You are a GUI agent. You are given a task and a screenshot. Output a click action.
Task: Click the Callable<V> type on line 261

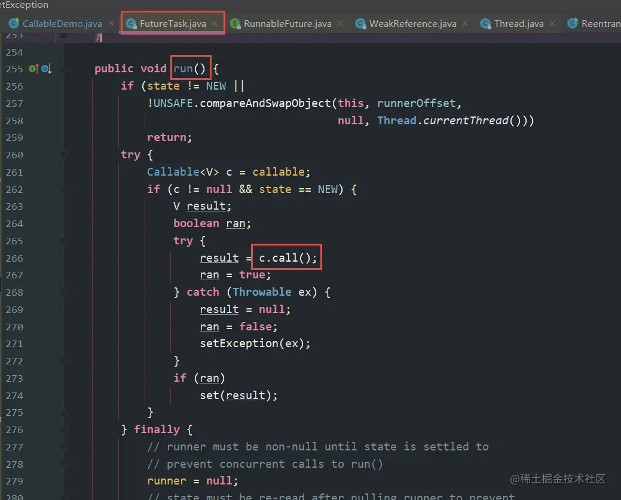pyautogui.click(x=182, y=172)
